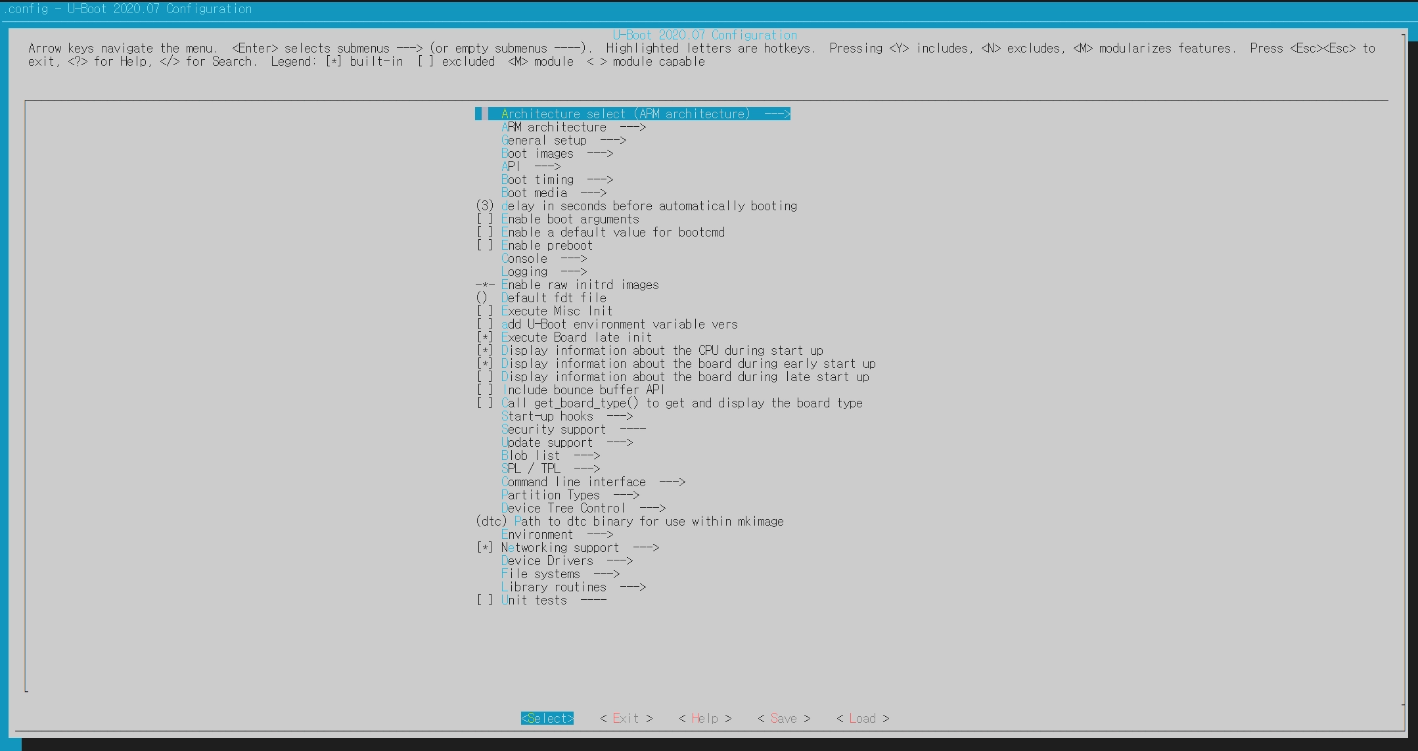This screenshot has width=1418, height=751.
Task: Open the Environment submenu
Action: click(x=557, y=534)
